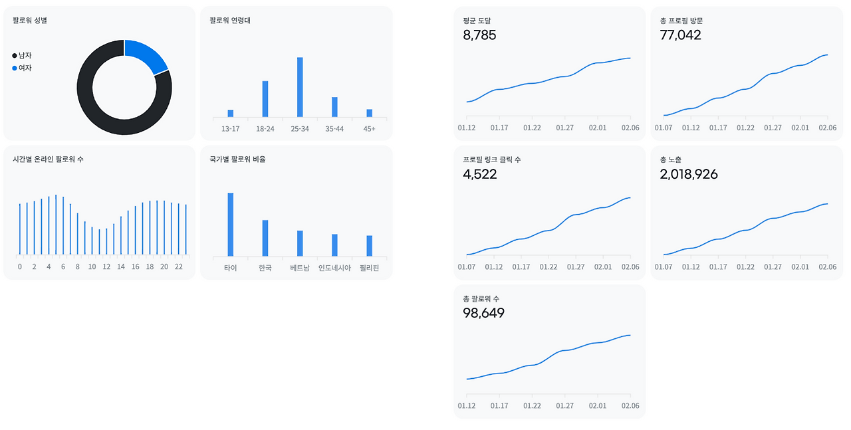The image size is (851, 430).
Task: Select the 타이 country bar
Action: click(231, 225)
